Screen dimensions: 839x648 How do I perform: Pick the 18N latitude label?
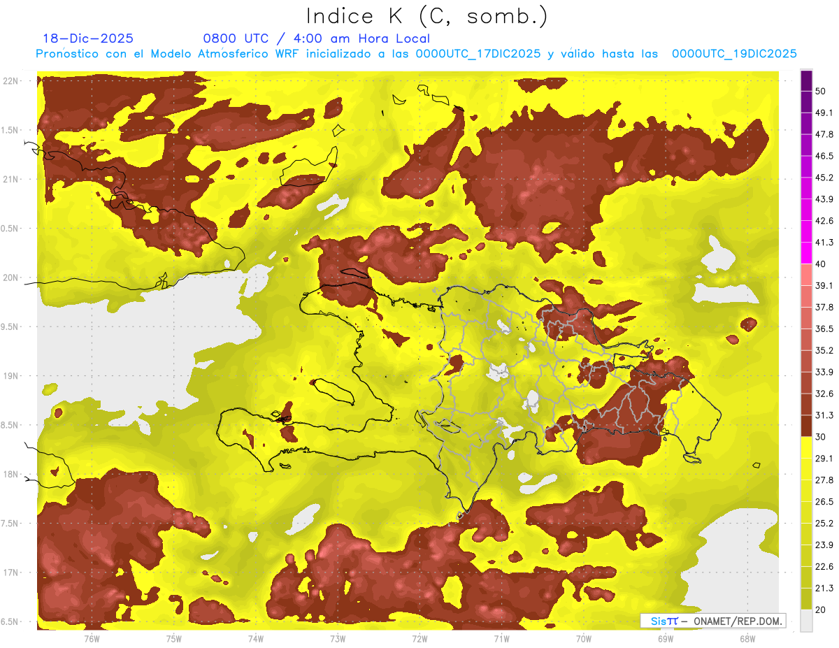click(10, 474)
